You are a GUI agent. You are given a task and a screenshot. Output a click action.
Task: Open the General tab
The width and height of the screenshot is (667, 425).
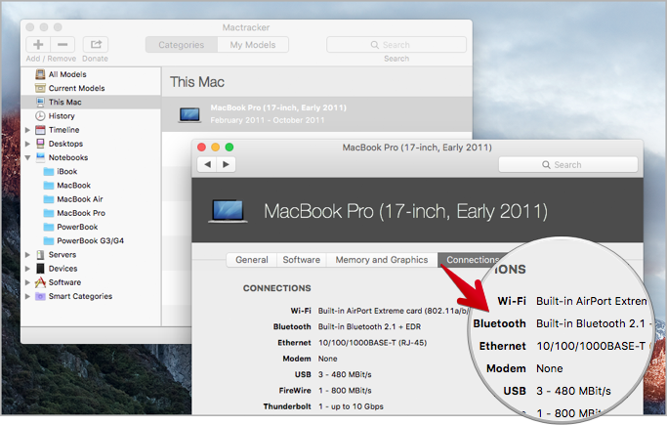pos(251,260)
